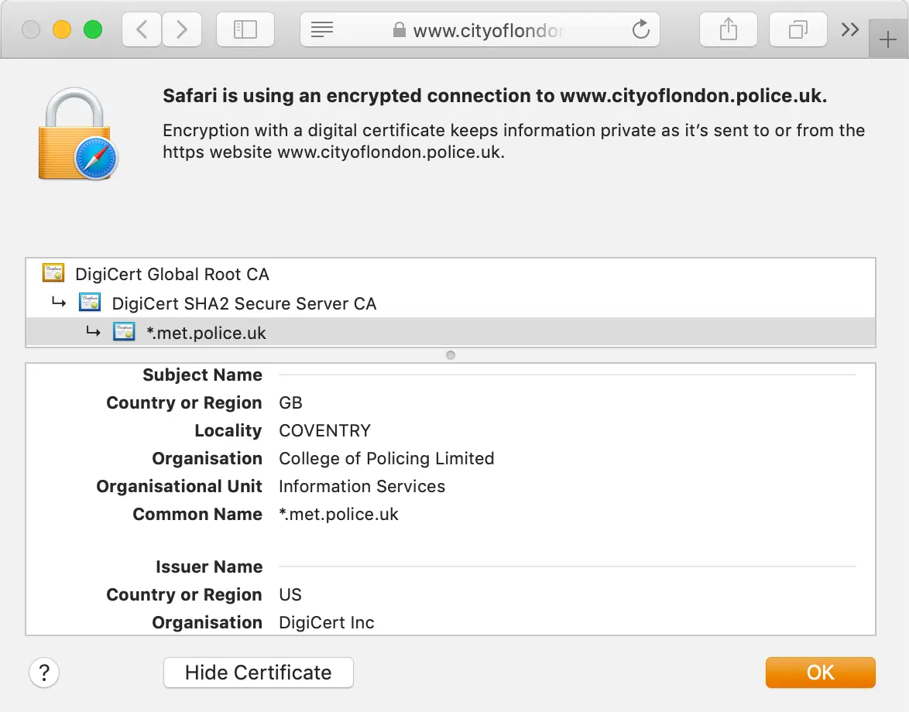This screenshot has height=712, width=909.
Task: Select DigiCert SHA2 Secure Server CA
Action: [x=451, y=303]
